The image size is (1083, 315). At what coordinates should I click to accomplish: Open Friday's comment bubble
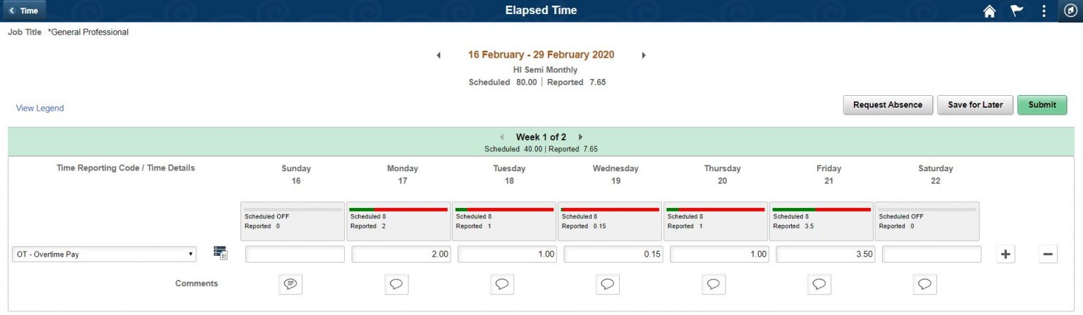[819, 284]
